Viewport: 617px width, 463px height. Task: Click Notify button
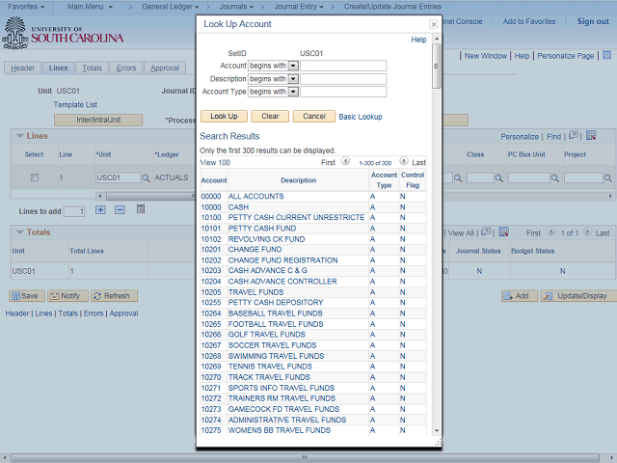[x=67, y=296]
